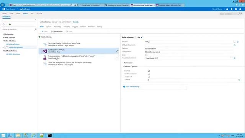Switch to the Endpoints Sonar browser tab
This screenshot has width=245, height=138.
pyautogui.click(x=170, y=5)
